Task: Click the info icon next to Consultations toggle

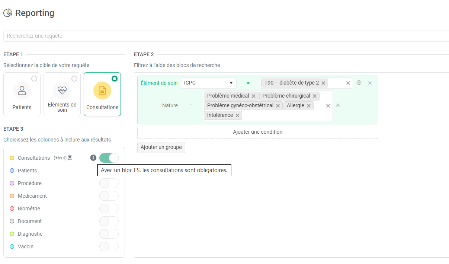Action: 93,158
